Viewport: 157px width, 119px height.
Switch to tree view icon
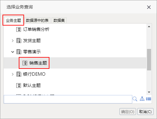pos(142,99)
